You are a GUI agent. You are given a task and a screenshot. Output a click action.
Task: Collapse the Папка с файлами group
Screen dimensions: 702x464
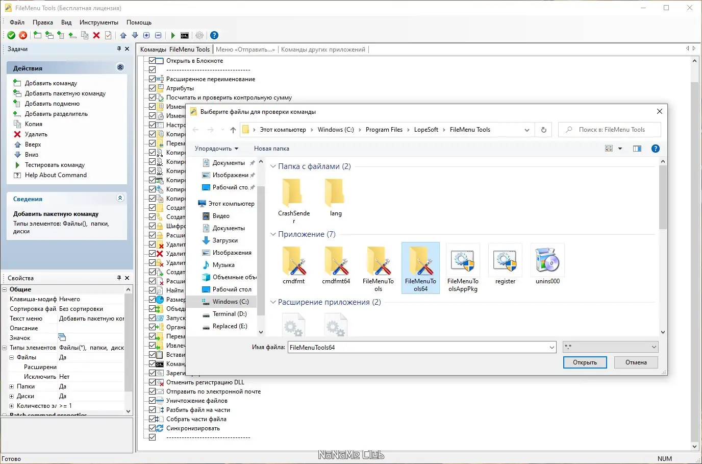click(x=273, y=166)
